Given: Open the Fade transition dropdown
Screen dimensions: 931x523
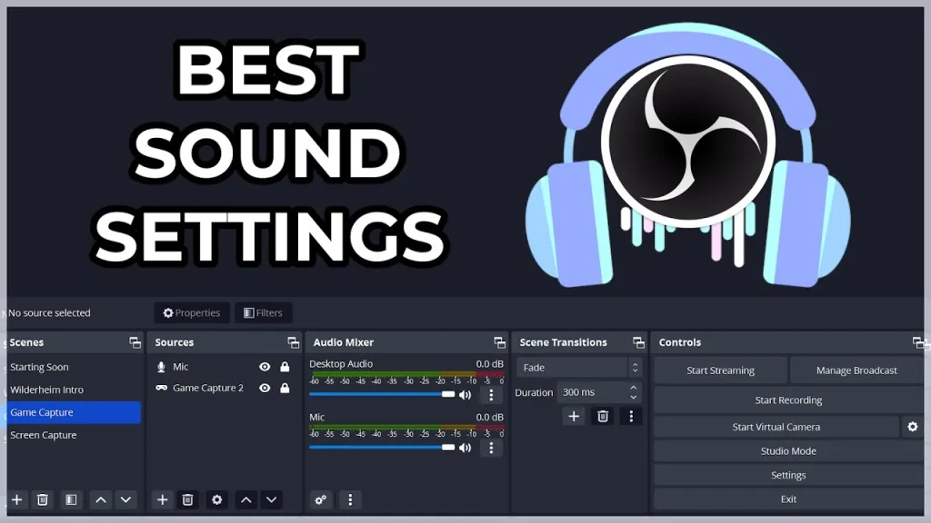Looking at the screenshot, I should pyautogui.click(x=579, y=368).
